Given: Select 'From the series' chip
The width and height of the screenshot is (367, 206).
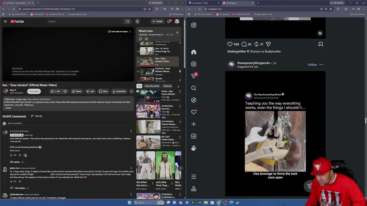Looking at the screenshot, I should (152, 86).
